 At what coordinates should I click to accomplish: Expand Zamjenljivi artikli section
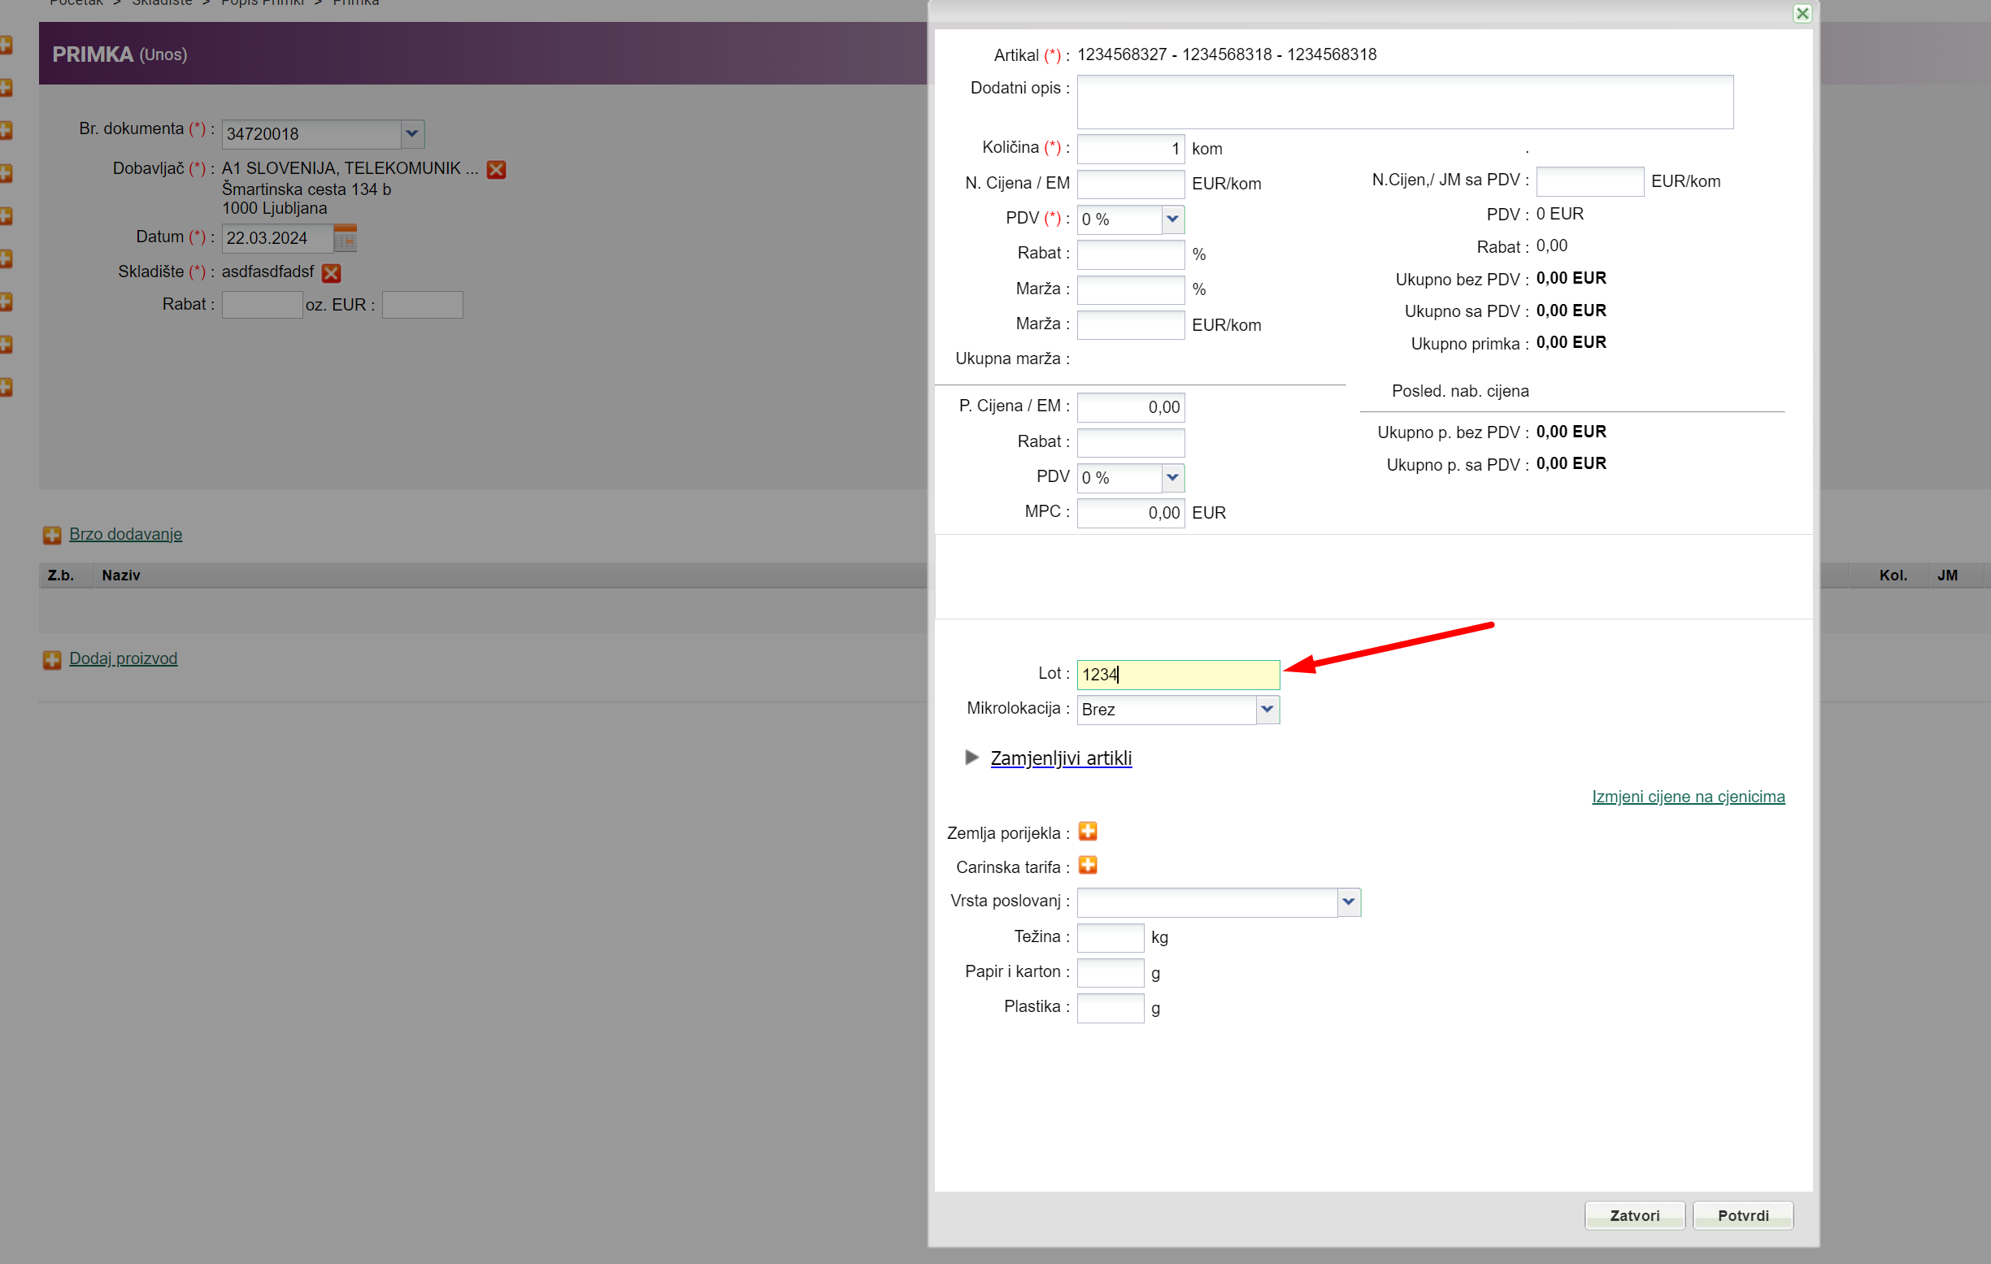[1060, 758]
